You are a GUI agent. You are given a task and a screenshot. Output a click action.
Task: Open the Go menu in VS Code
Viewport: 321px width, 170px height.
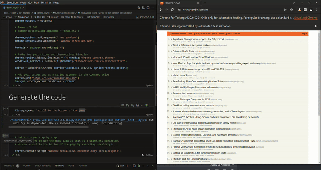30,2
